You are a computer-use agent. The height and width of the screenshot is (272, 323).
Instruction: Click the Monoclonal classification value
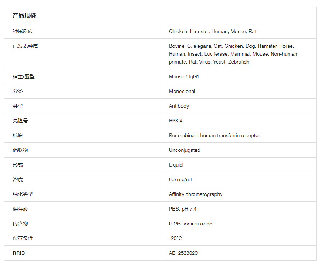pos(182,92)
